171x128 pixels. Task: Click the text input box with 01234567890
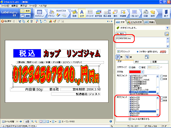coord(141,43)
